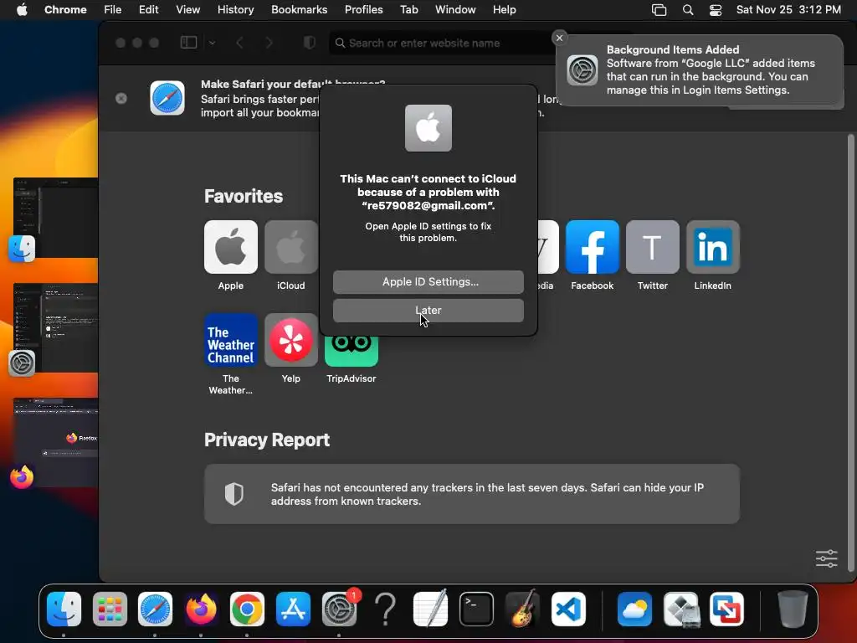Select the System Settings thumbnail in Stage Manager
This screenshot has width=857, height=643.
click(56, 327)
